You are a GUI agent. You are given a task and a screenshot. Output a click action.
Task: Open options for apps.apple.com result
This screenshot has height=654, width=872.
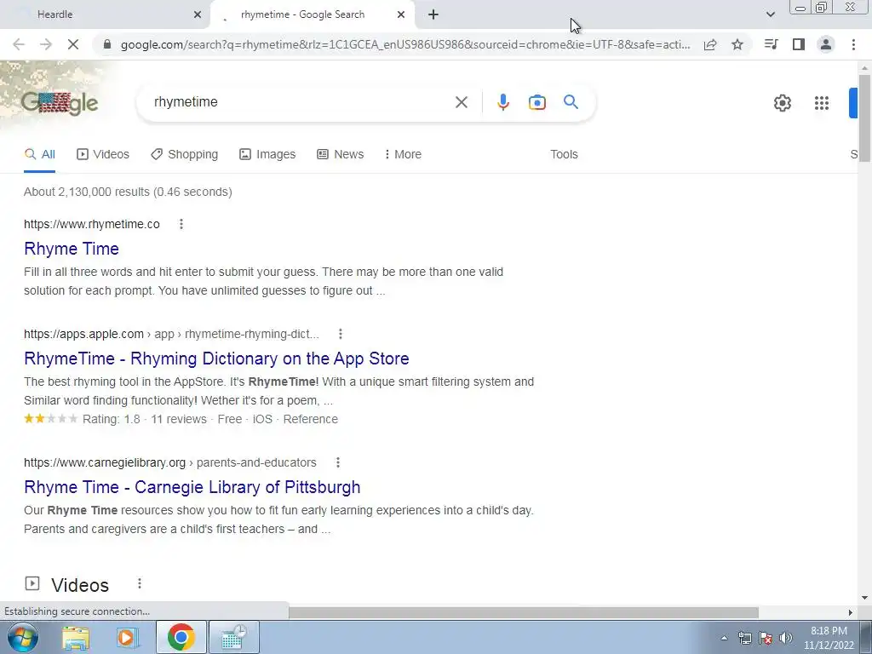click(x=341, y=334)
